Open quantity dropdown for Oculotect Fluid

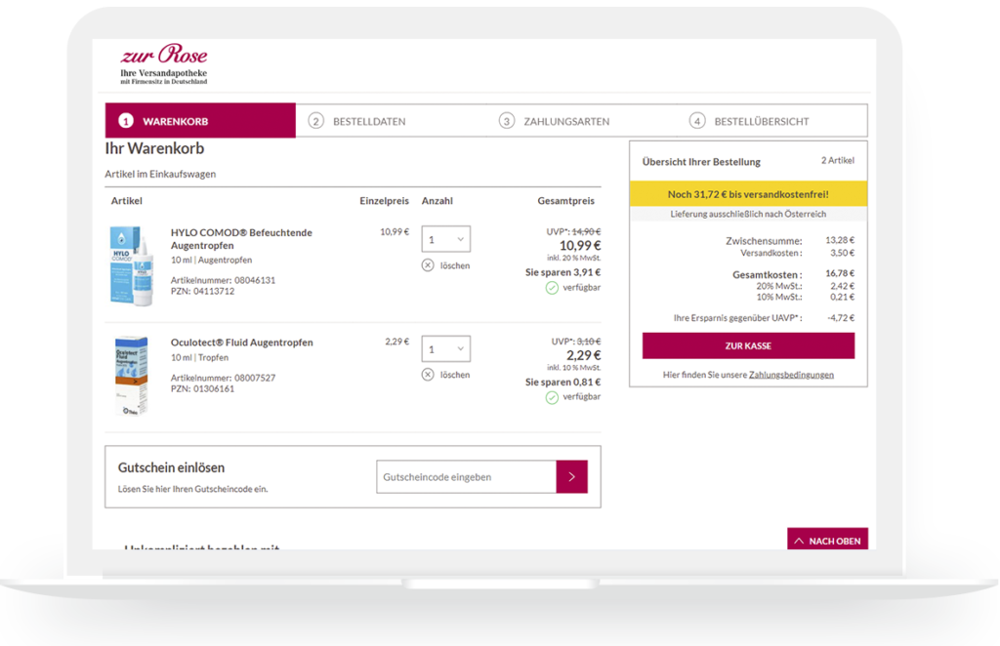tap(445, 349)
